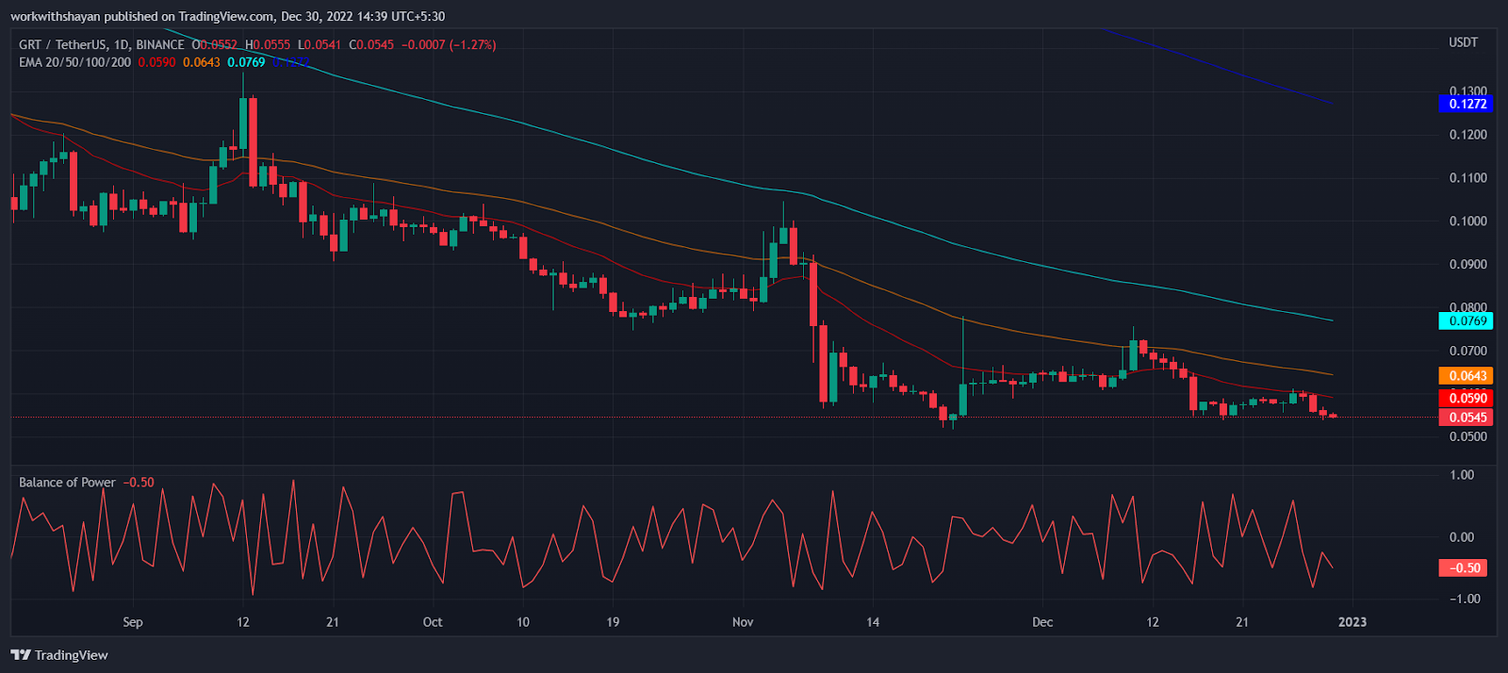Click the 0.1000 price axis label

[x=1468, y=222]
